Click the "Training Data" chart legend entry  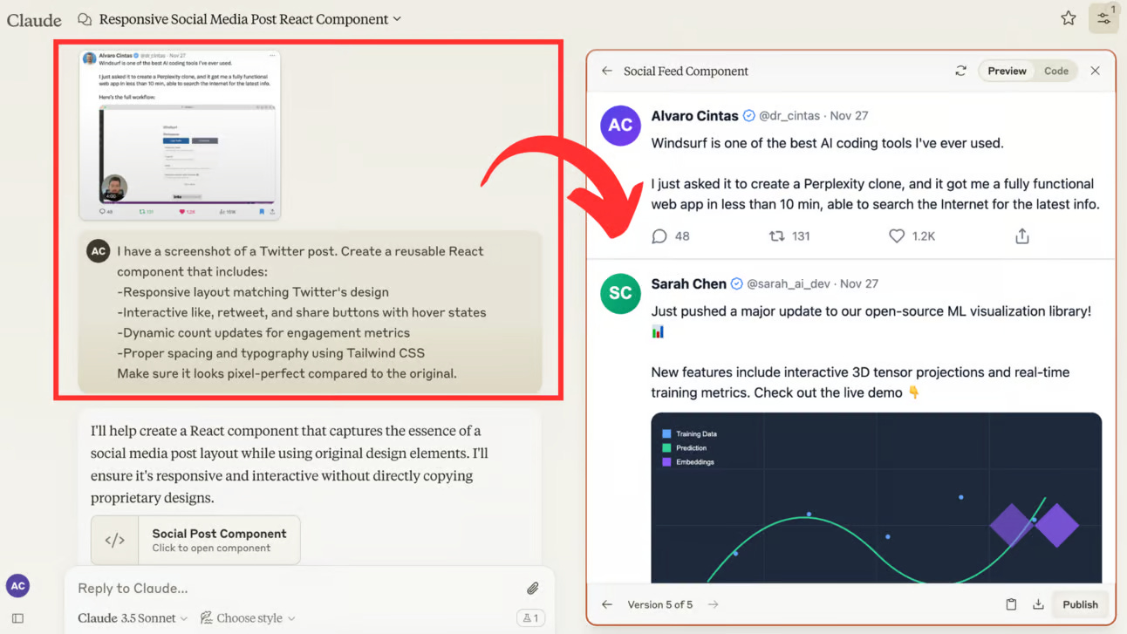click(x=689, y=433)
